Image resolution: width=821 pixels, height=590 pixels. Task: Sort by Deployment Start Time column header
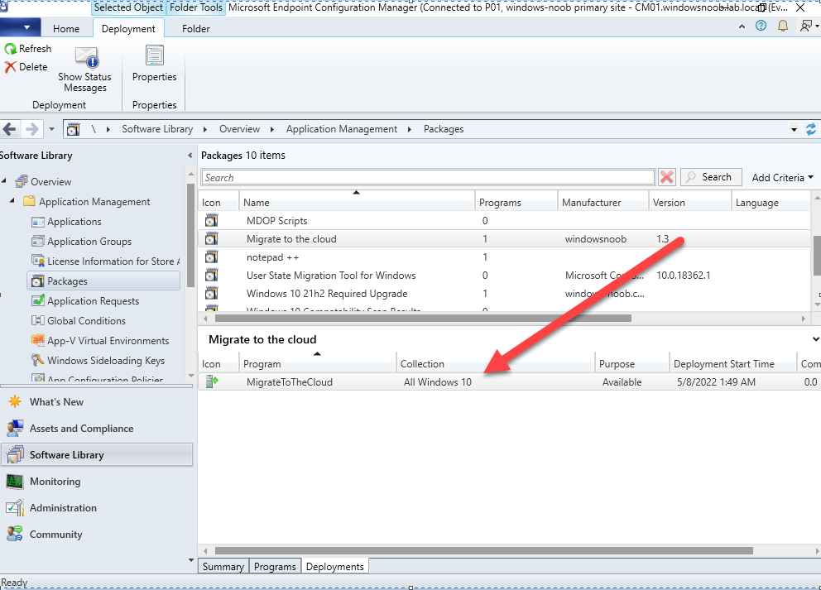coord(733,364)
